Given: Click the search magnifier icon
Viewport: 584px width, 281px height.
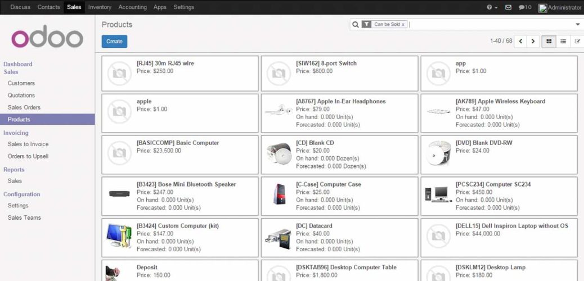Looking at the screenshot, I should click(356, 25).
